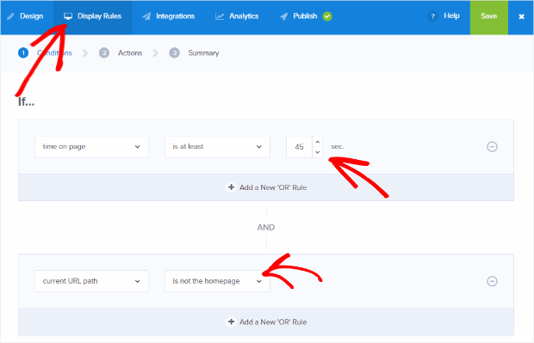Viewport: 534px width, 343px height.
Task: Expand the 'time on page' dropdown
Action: [x=91, y=146]
